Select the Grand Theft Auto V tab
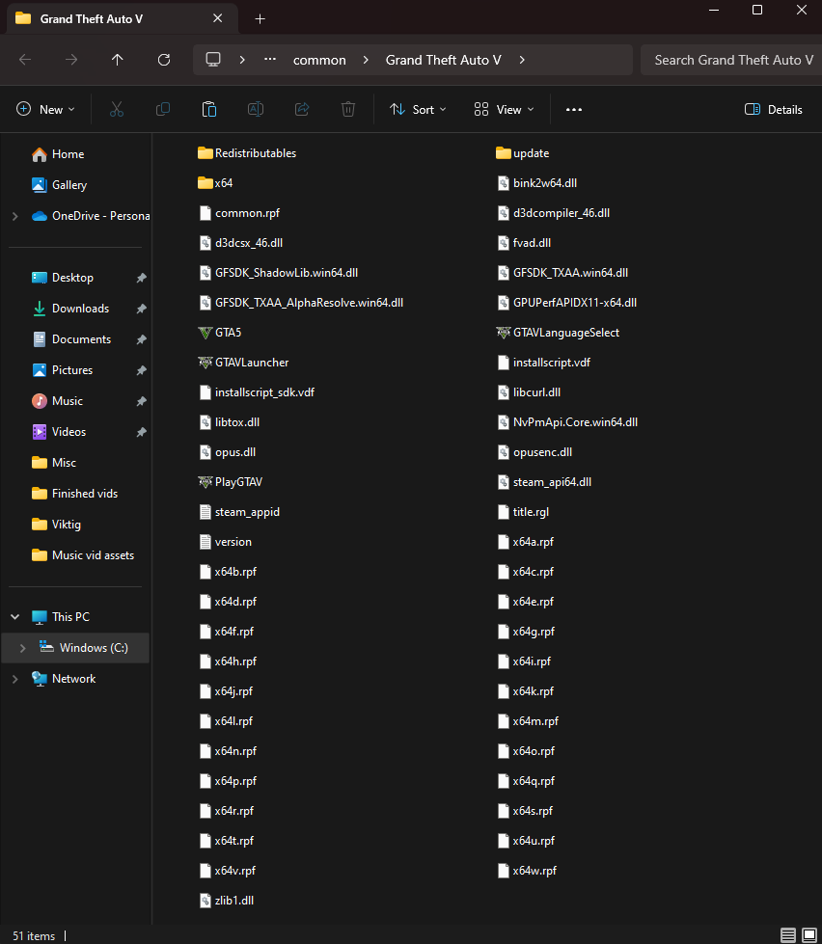 [x=123, y=18]
